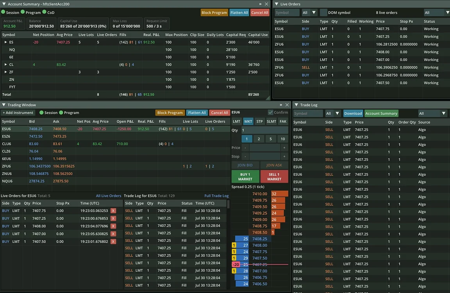Viewport: 450px width, 293px height.
Task: Click the BUY 1 MARKET button
Action: [x=245, y=177]
